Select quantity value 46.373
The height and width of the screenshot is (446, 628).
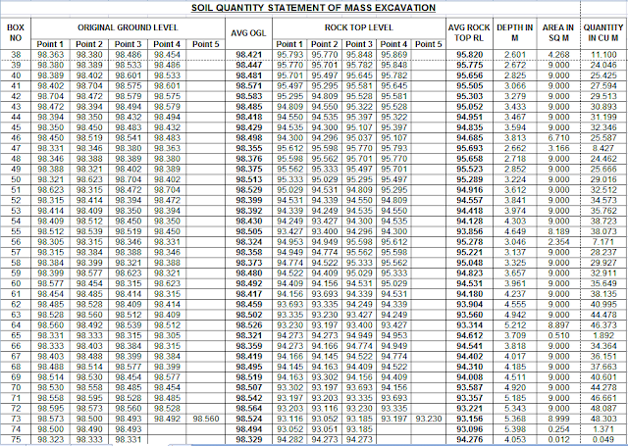[603, 325]
